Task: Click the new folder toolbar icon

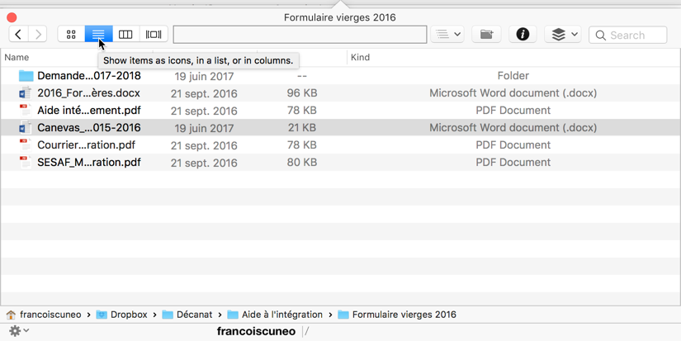Action: pos(487,35)
